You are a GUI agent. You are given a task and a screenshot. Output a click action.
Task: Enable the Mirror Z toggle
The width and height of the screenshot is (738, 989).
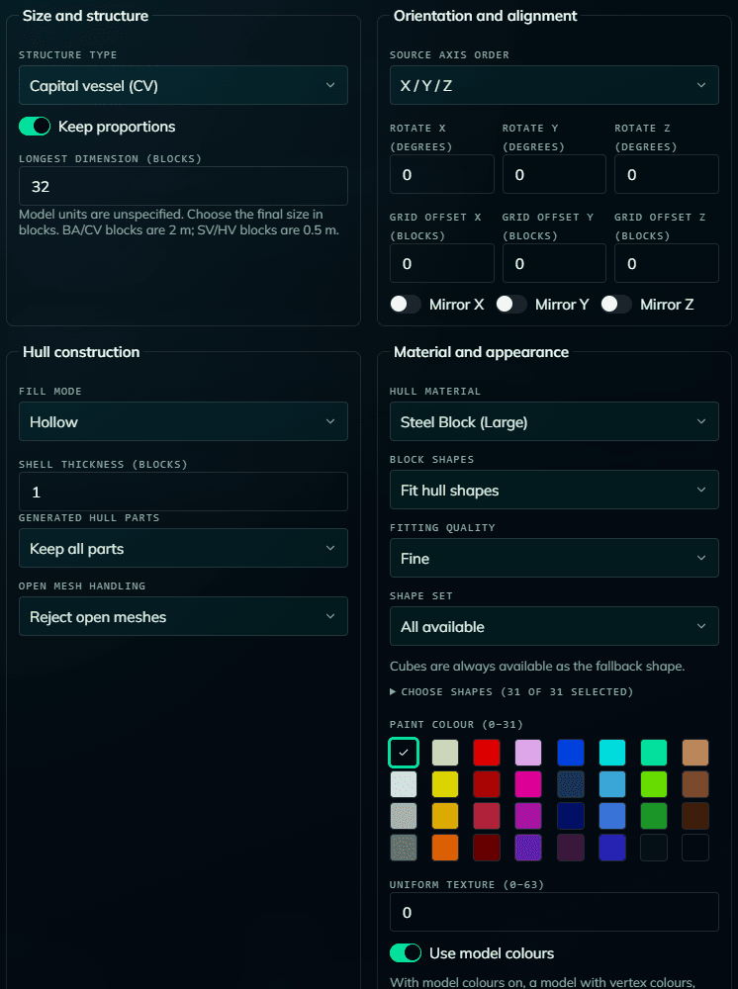616,304
